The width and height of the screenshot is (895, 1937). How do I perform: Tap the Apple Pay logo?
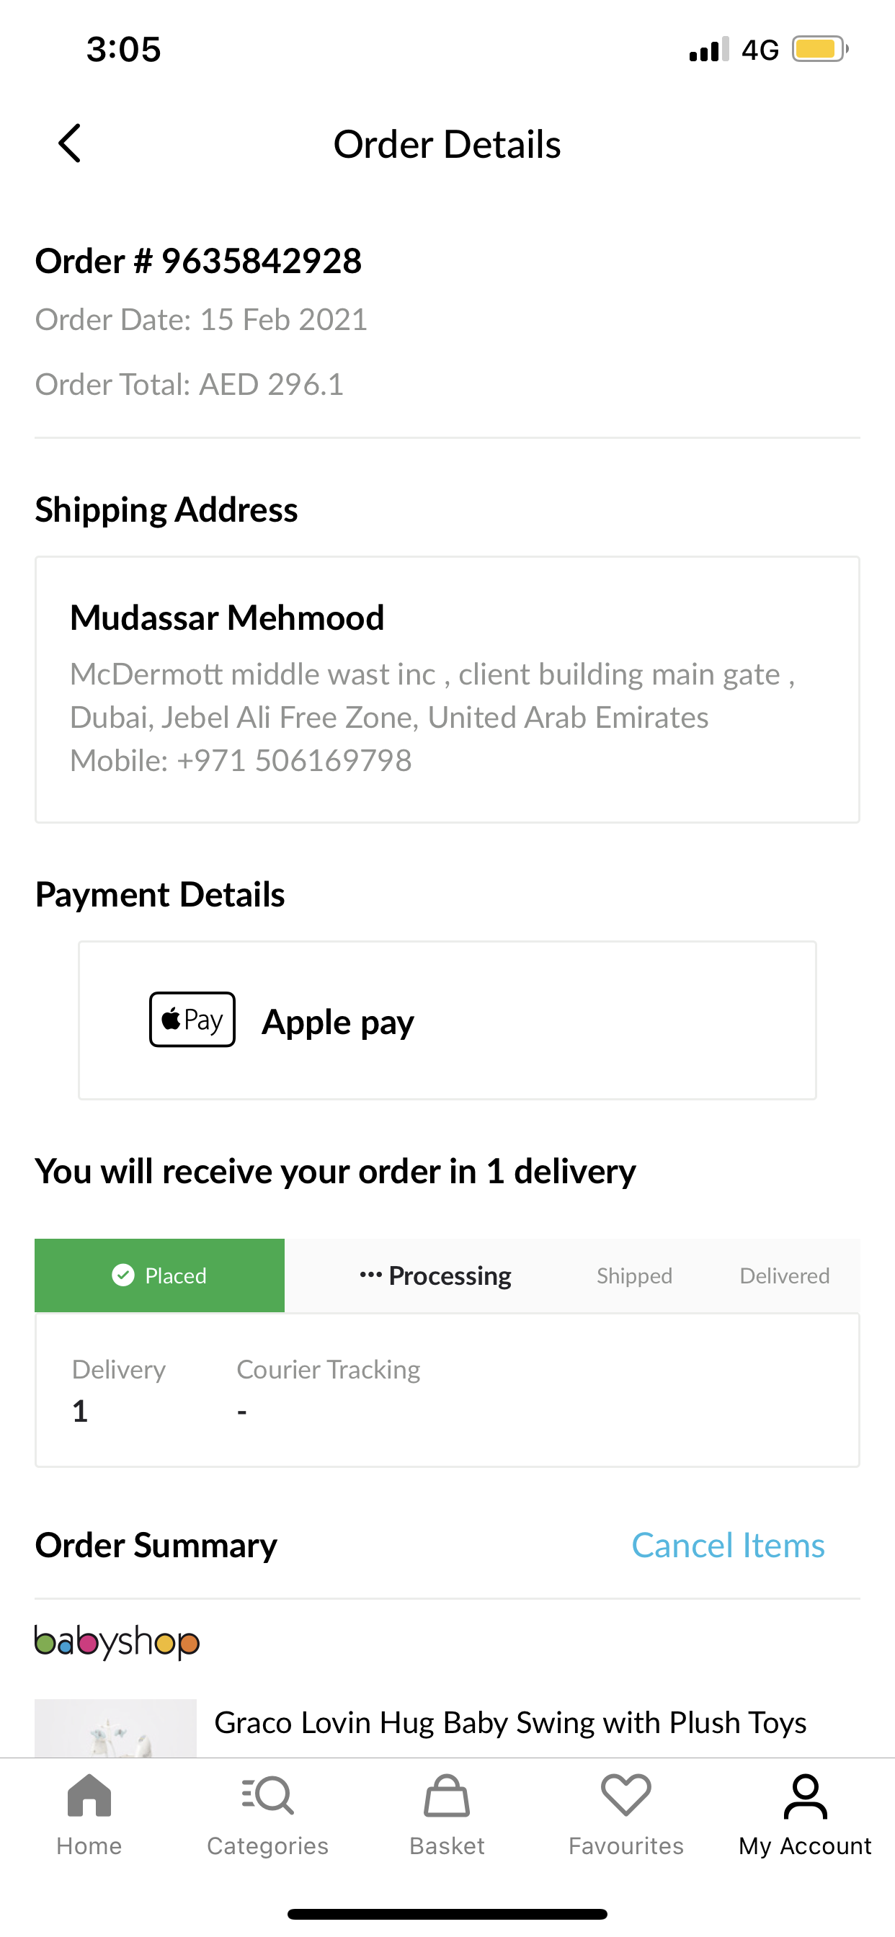[192, 1020]
